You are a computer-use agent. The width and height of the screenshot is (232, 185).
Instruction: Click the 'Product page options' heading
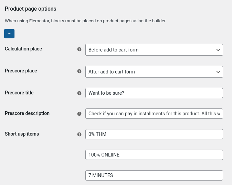[31, 9]
